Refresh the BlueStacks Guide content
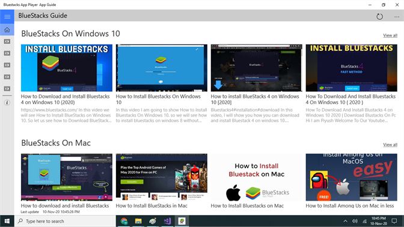Screen dimensions: 404x227 379,17
